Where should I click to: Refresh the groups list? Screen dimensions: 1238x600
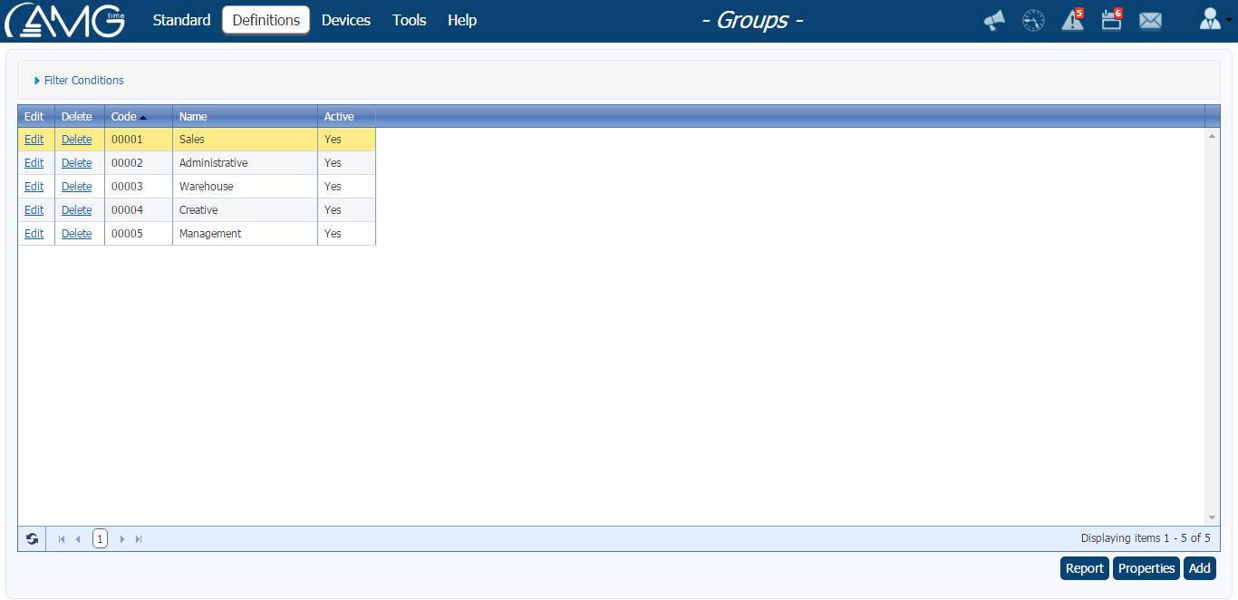coord(33,538)
